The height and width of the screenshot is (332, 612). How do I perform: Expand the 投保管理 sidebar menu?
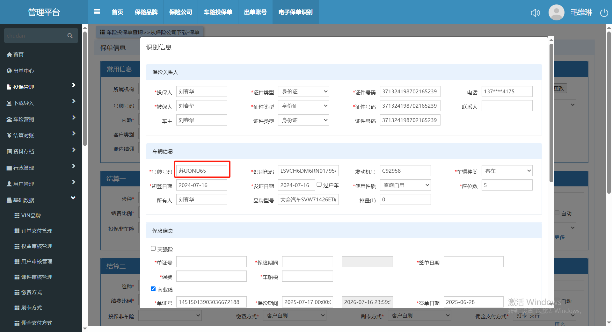[x=41, y=87]
